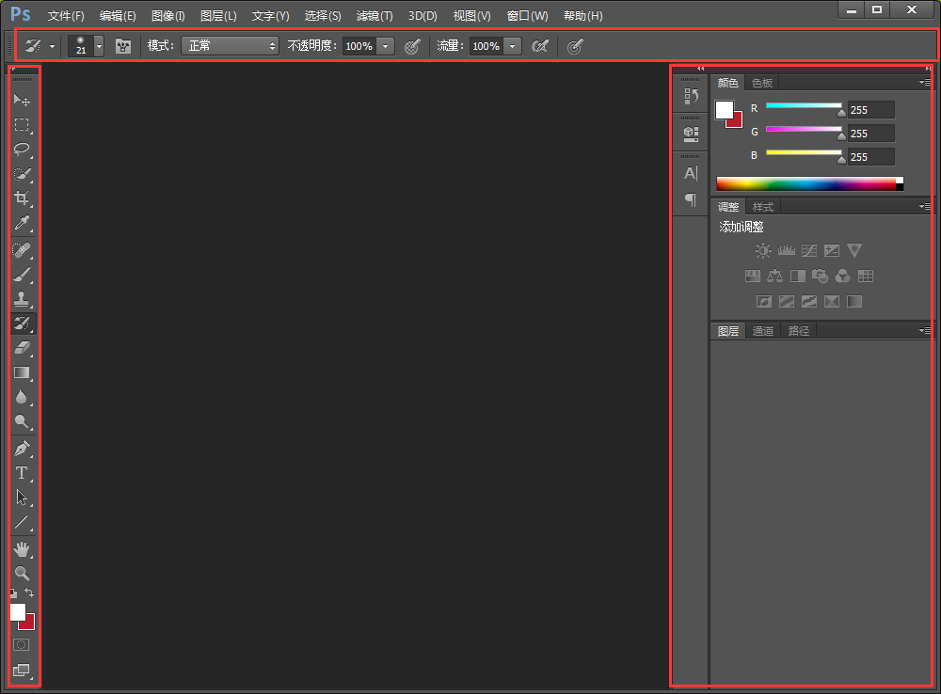The width and height of the screenshot is (941, 694).
Task: Toggle Quick Mask mode at toolbar bottom
Action: (23, 644)
